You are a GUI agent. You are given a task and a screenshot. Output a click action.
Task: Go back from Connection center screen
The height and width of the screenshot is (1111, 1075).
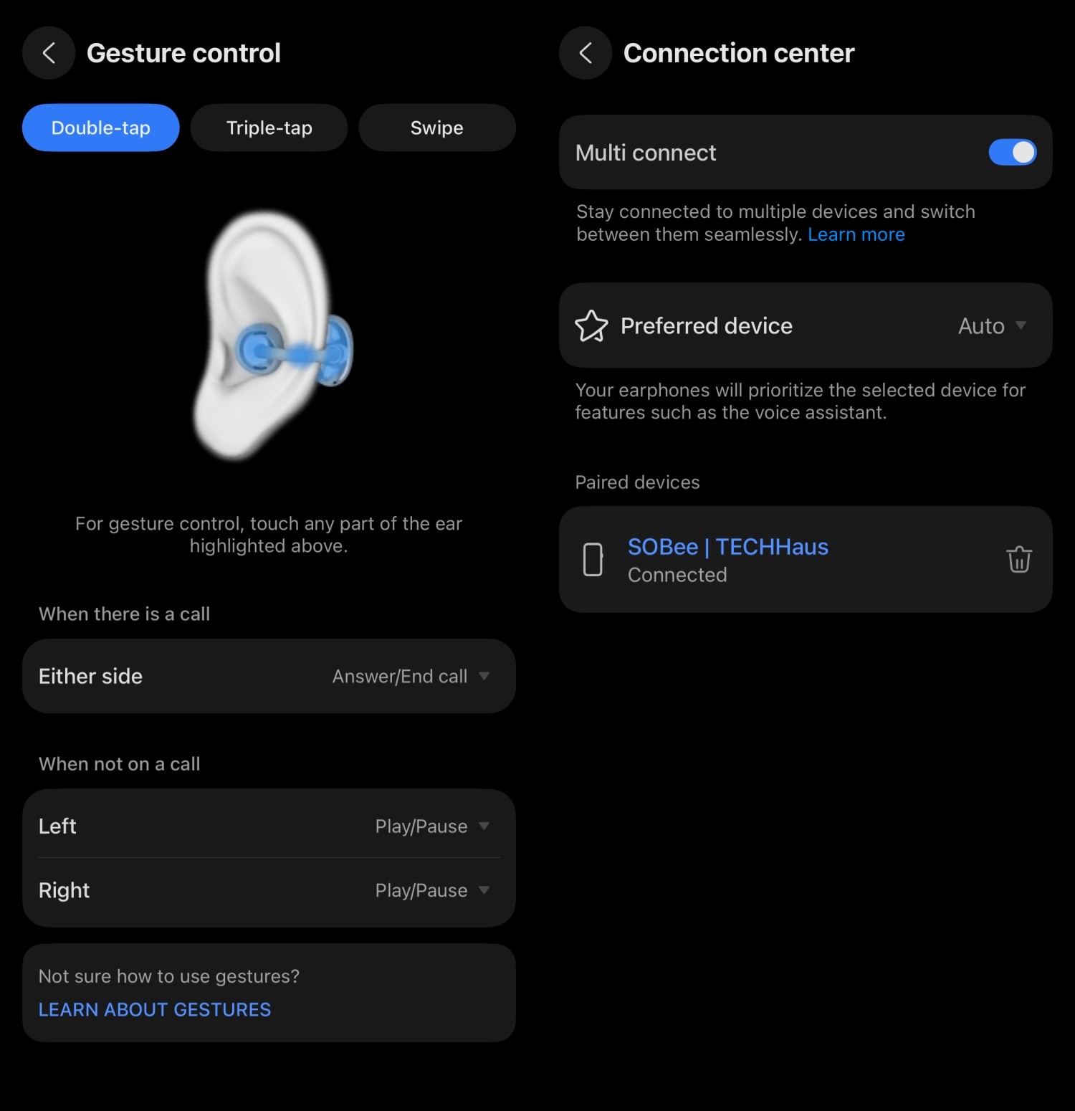click(x=586, y=53)
